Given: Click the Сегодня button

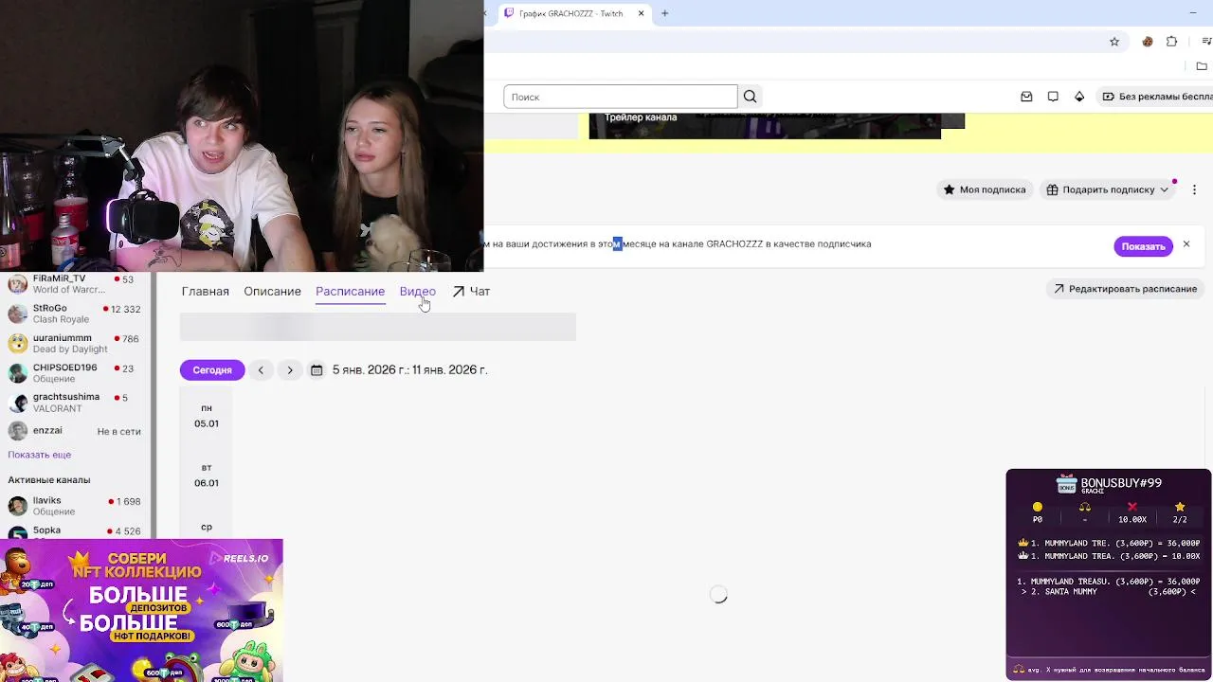Looking at the screenshot, I should (212, 370).
